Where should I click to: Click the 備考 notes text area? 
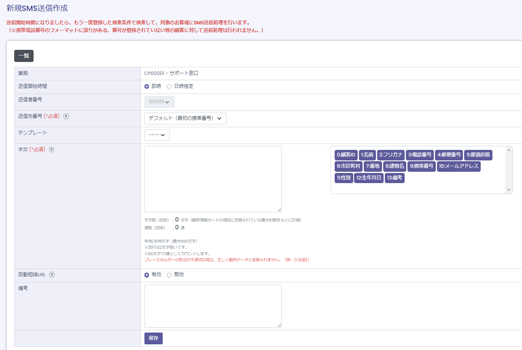(213, 306)
